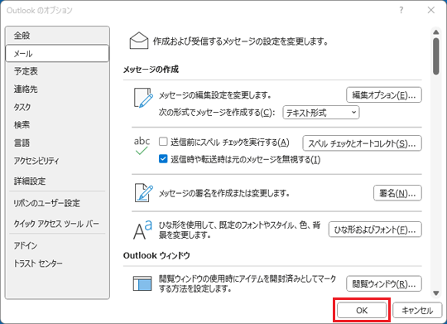447x324 pixels.
Task: Click the scrollbar up arrow
Action: [x=436, y=32]
